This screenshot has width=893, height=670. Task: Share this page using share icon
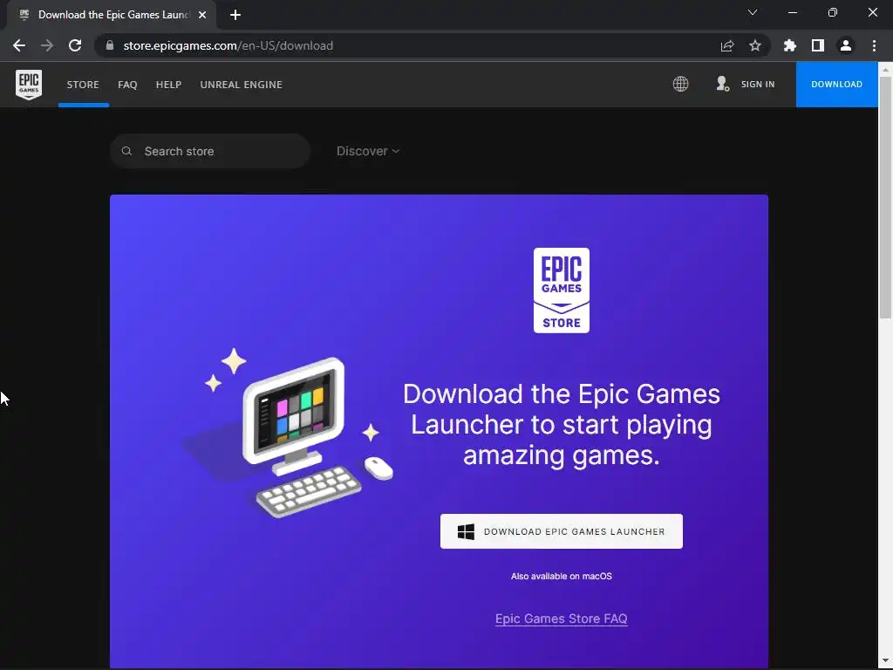[727, 45]
